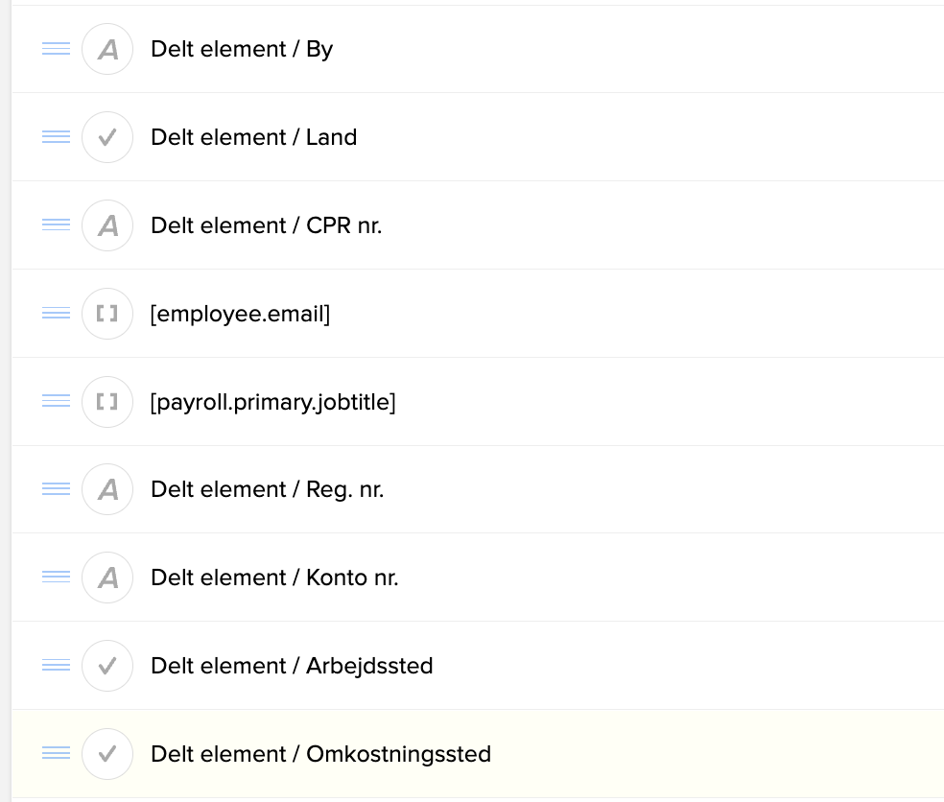Click the text icon next to CPR nr.
The width and height of the screenshot is (944, 802).
pyautogui.click(x=107, y=225)
